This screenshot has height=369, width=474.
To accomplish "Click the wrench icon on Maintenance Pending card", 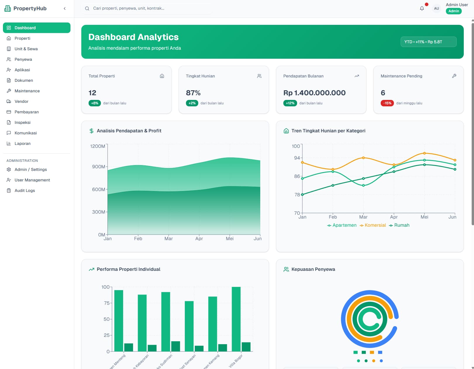I will point(454,76).
